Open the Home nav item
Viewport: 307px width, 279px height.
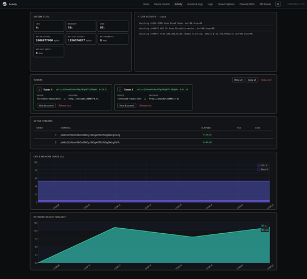[x=146, y=4]
